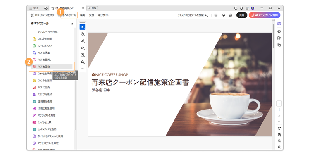Screen dimensions: 310x155
Task: Click the cloud upload icon
Action: coord(223,15)
